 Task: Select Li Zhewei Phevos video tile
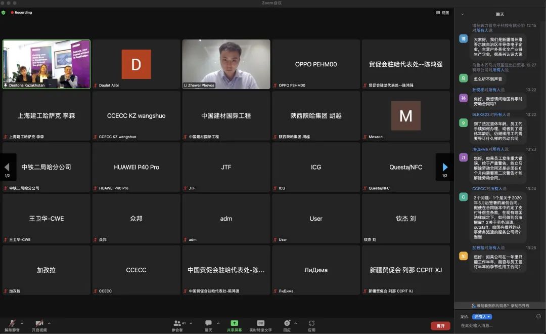click(x=226, y=64)
